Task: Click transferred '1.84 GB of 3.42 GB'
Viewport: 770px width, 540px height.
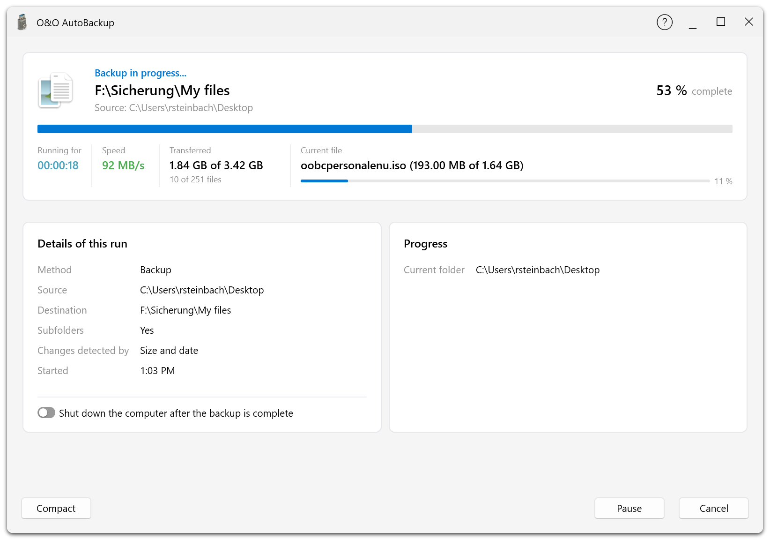Action: [216, 165]
